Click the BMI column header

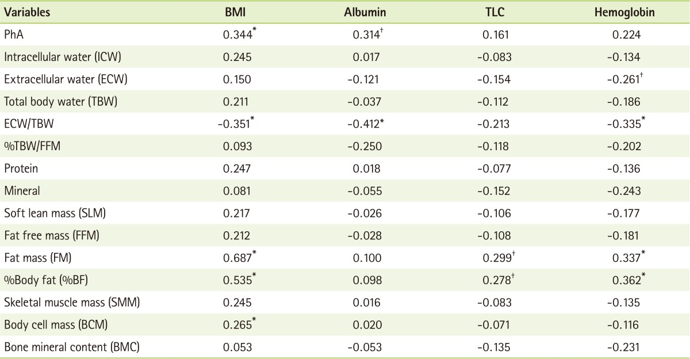point(236,13)
